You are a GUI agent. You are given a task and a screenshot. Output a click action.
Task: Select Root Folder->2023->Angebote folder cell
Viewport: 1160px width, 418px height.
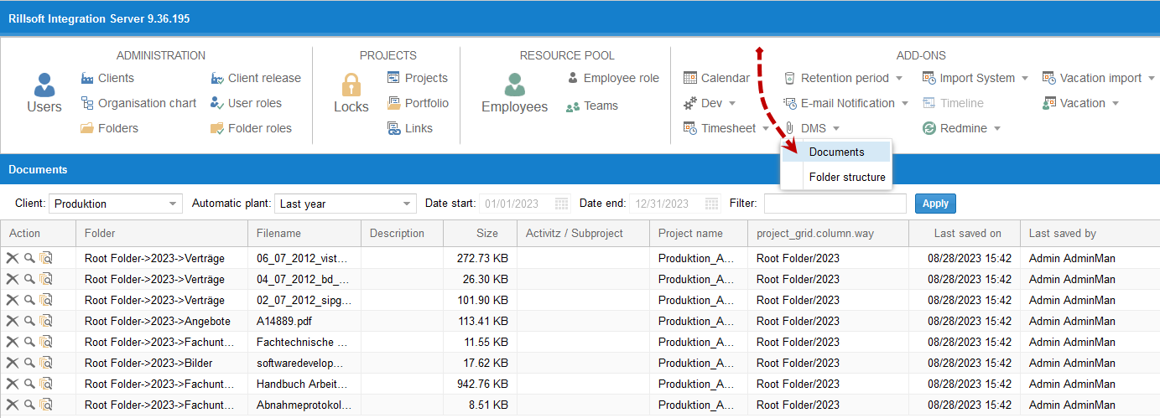tap(162, 321)
